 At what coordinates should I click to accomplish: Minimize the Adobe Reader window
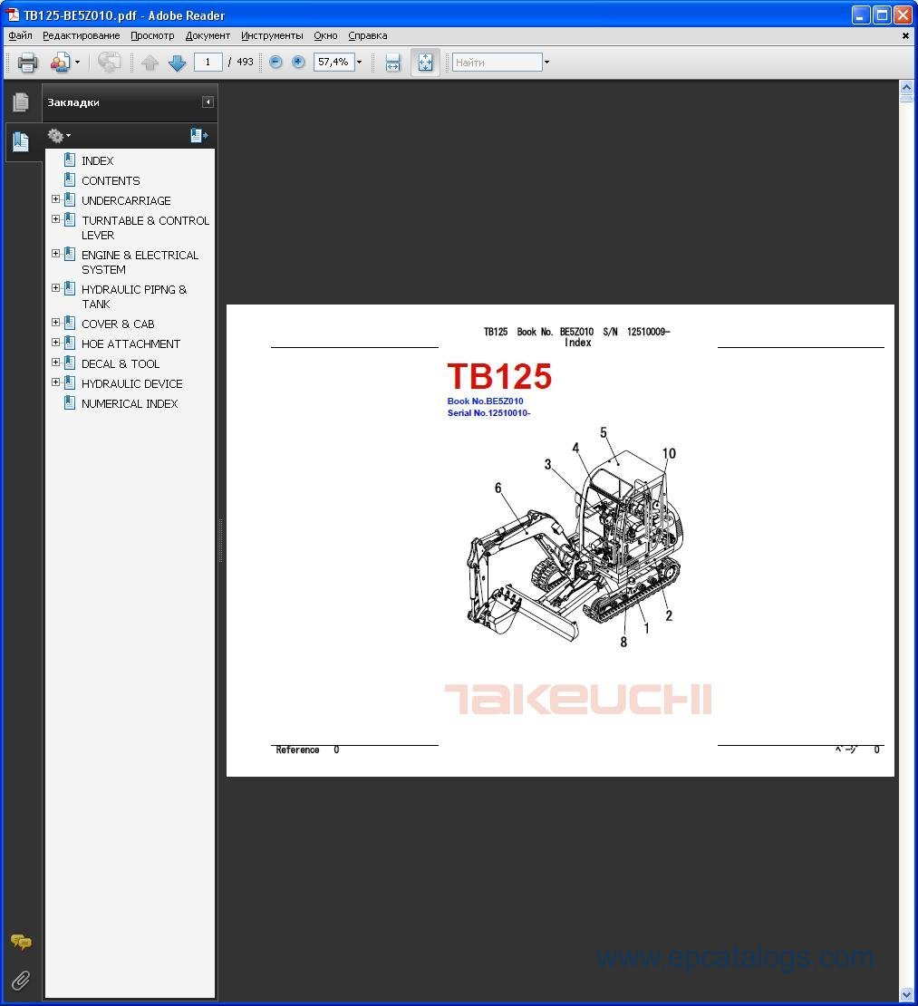[x=861, y=15]
